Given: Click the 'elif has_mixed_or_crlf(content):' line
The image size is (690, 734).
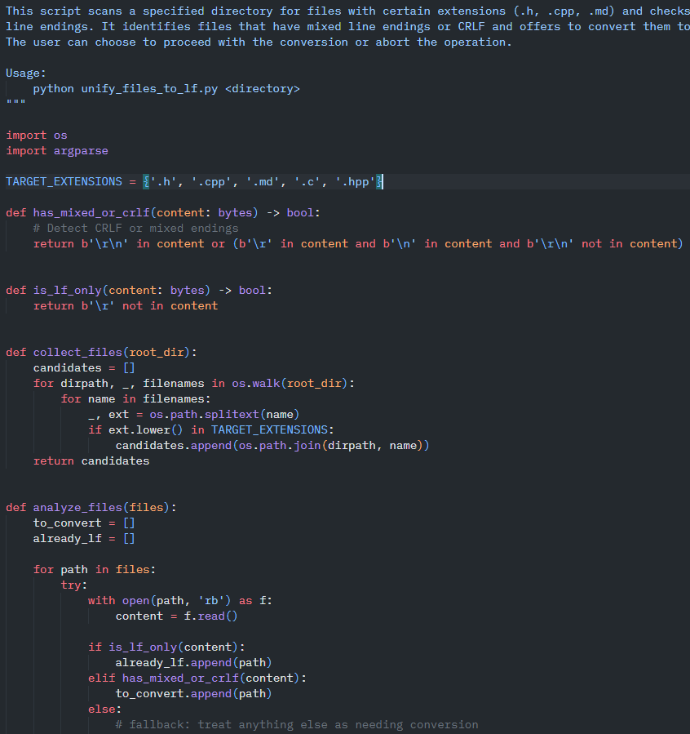Looking at the screenshot, I should click(x=197, y=678).
